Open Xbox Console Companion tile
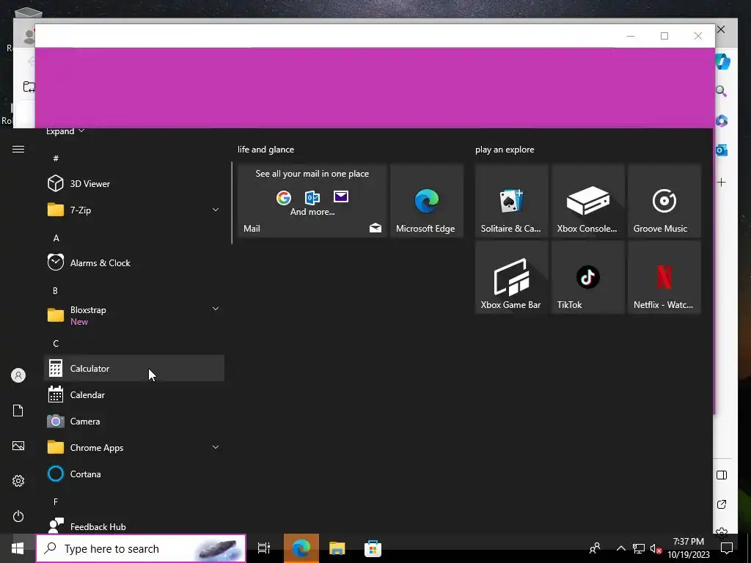The width and height of the screenshot is (751, 563). tap(588, 201)
